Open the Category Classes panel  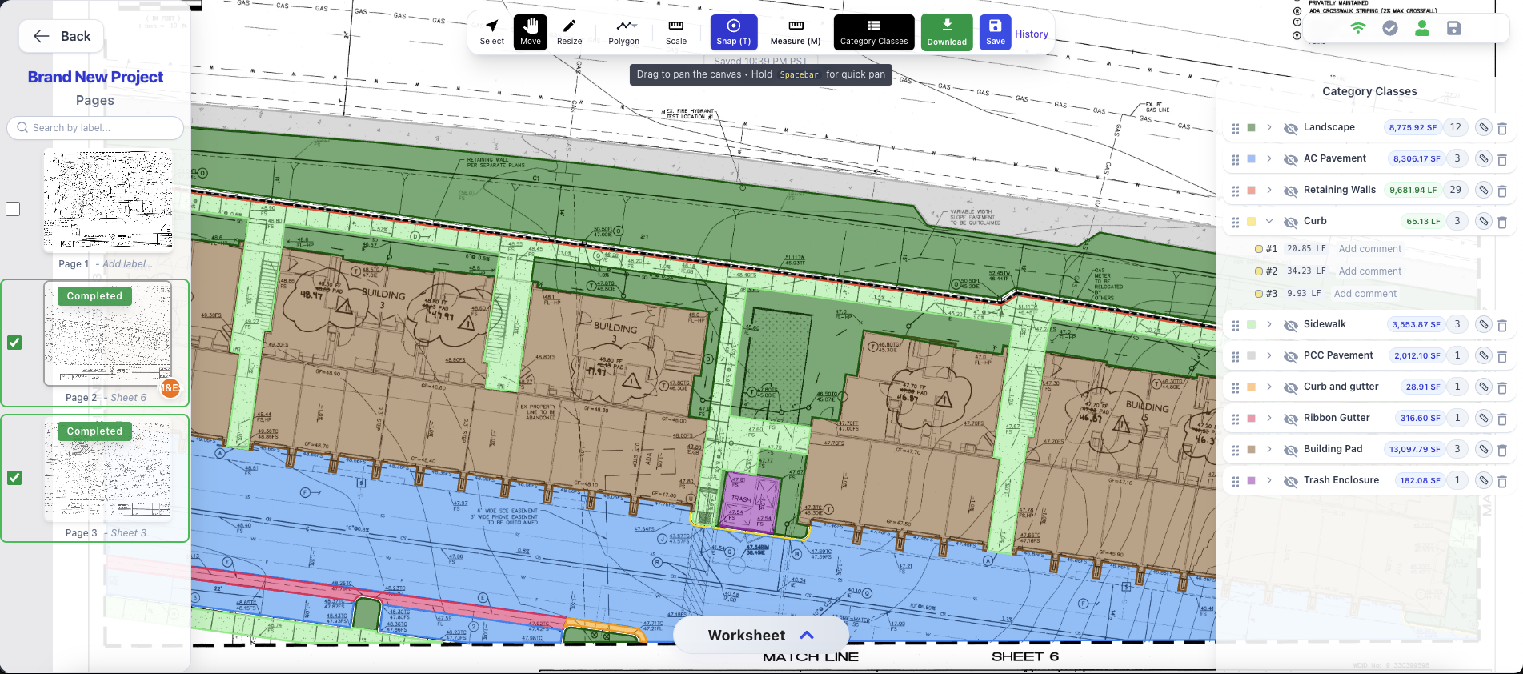point(873,33)
